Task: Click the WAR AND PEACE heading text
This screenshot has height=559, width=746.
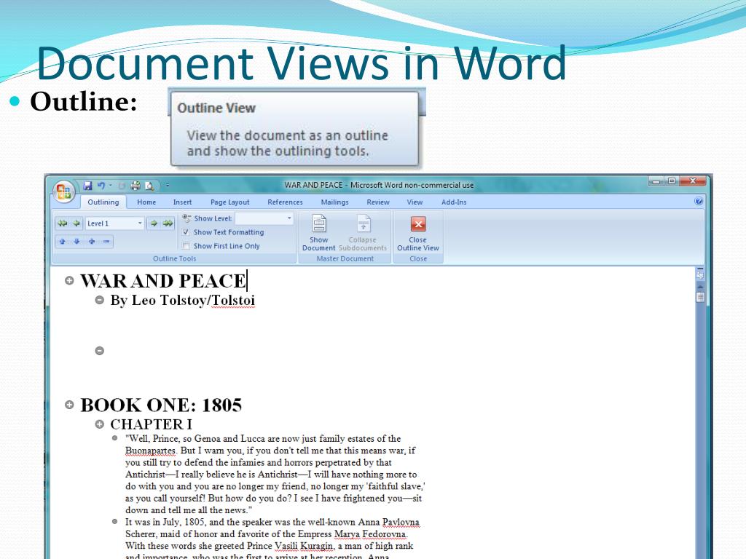Action: (163, 281)
